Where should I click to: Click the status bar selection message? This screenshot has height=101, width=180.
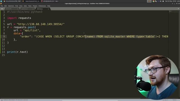point(16,100)
